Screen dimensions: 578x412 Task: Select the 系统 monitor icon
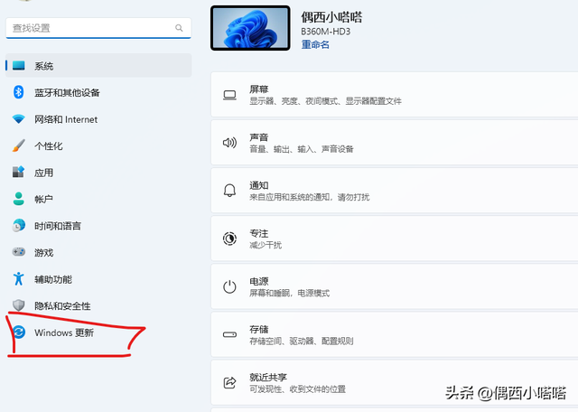pos(18,66)
